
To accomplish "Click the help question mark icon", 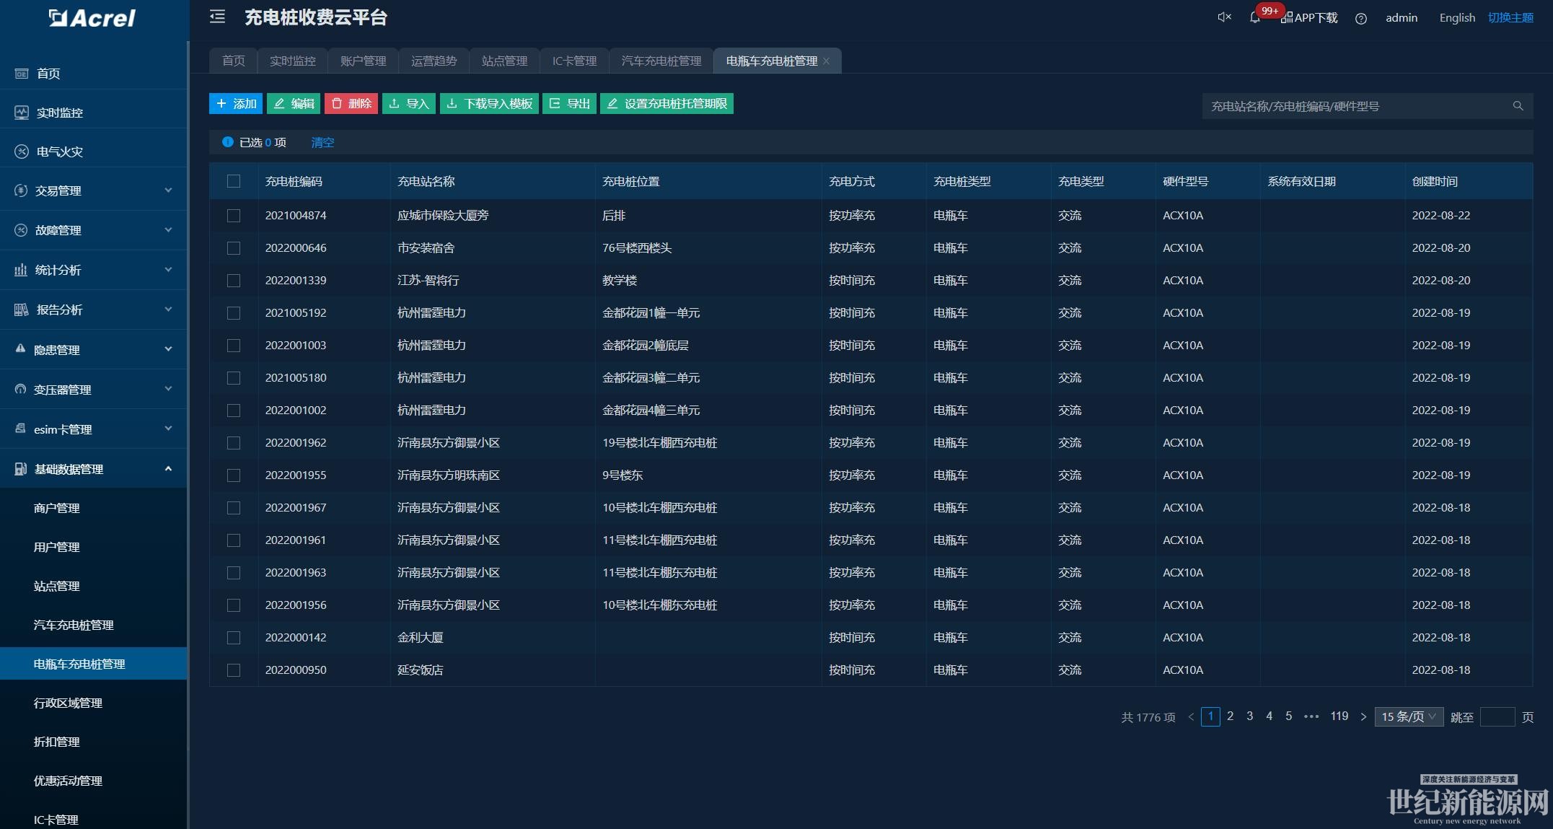I will point(1360,19).
